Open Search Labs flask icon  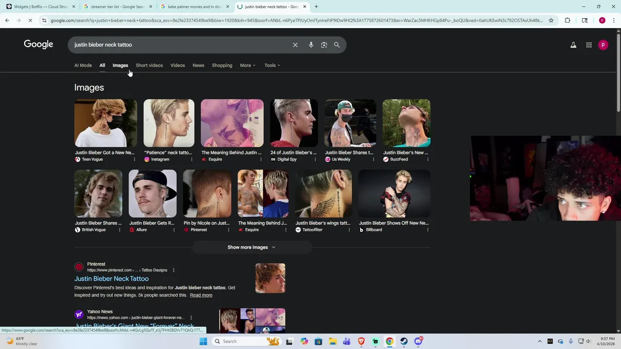[x=573, y=45]
